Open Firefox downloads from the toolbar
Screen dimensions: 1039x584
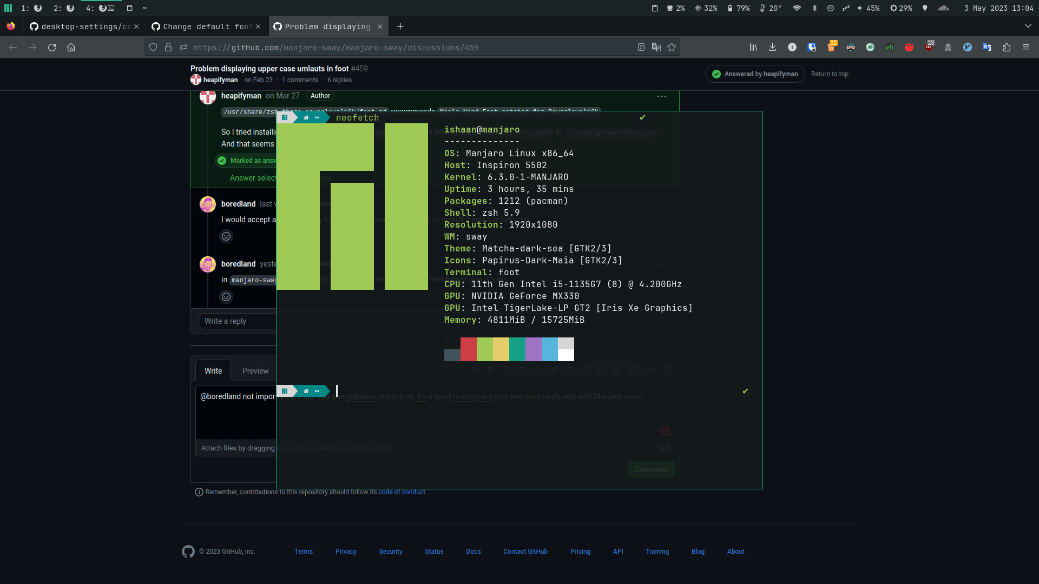[772, 47]
